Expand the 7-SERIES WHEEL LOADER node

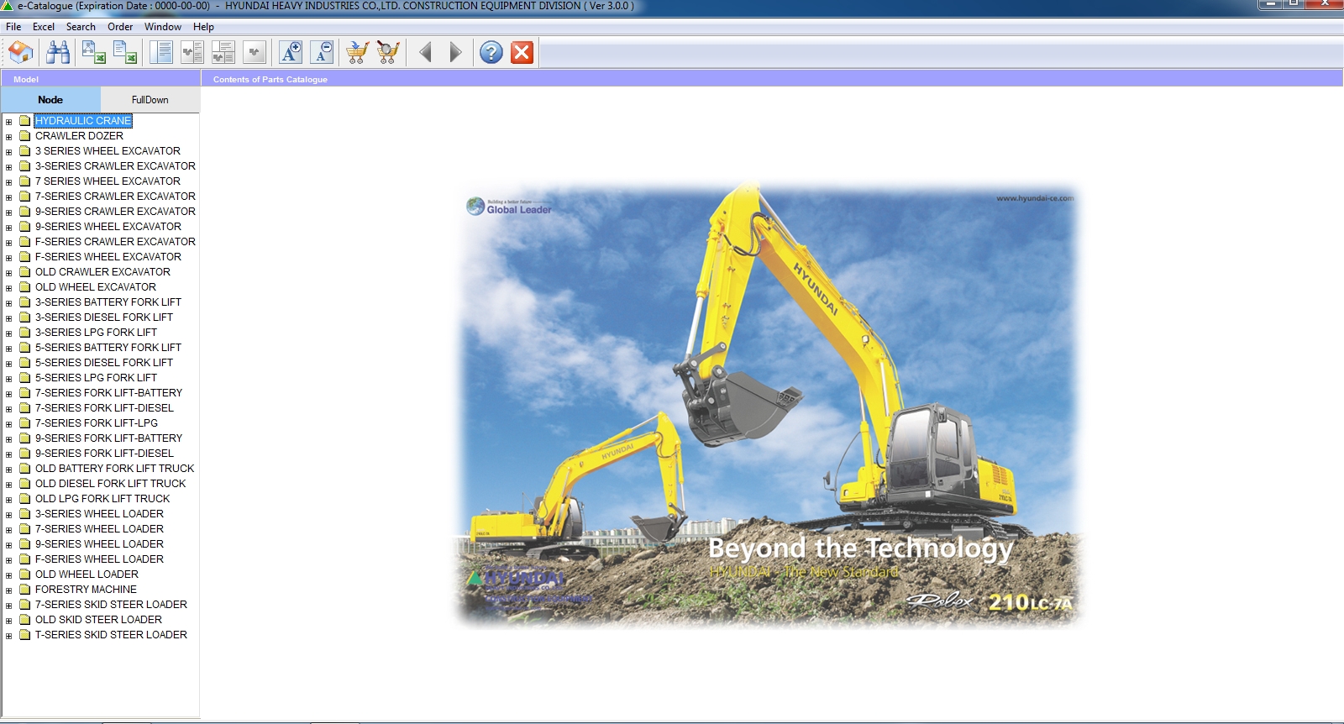8,530
